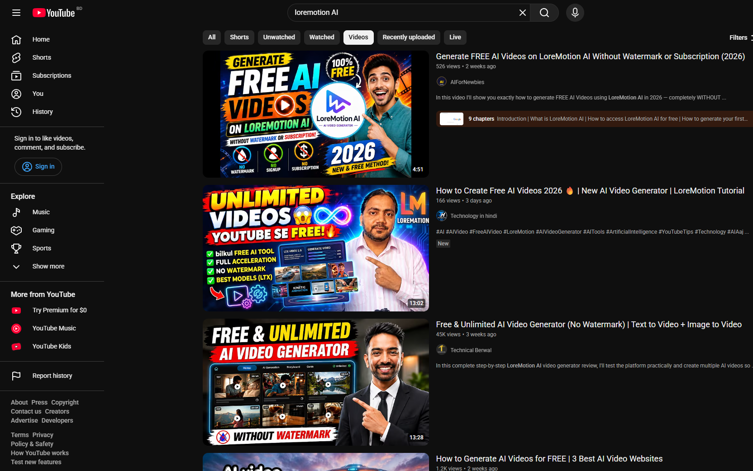Select the Live filter chip

455,38
